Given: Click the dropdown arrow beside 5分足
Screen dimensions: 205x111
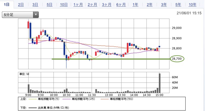Looking at the screenshot, I should click(36, 15).
